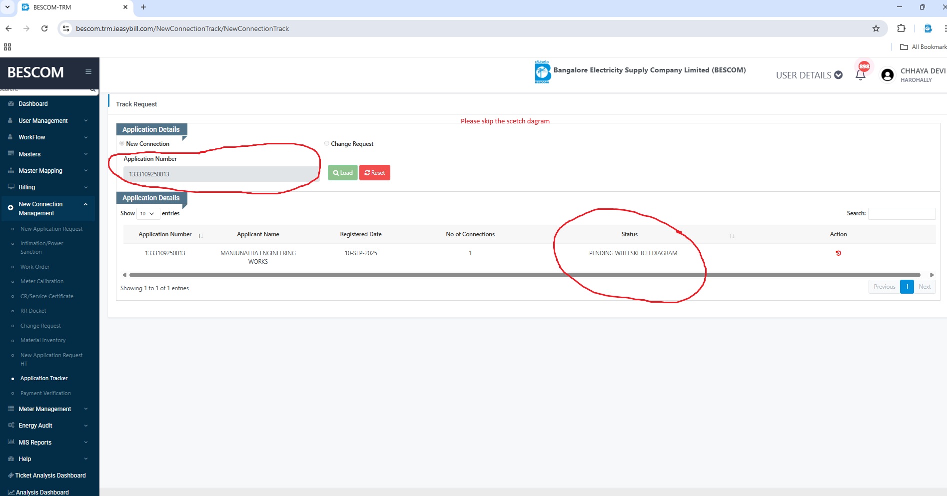Open the browser tab search dropdown arrow
Screen dimensions: 947x496
click(7, 7)
